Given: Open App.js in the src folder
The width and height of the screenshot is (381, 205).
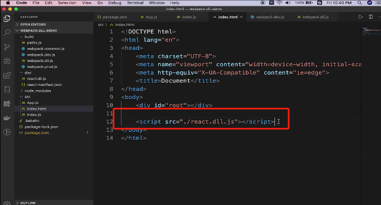Looking at the screenshot, I should click(54, 103).
